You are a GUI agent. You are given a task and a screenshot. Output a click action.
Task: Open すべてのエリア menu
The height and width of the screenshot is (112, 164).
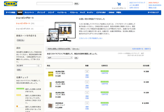[153, 12]
